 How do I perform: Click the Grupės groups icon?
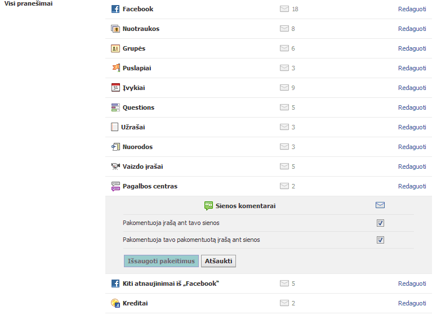[x=115, y=48]
